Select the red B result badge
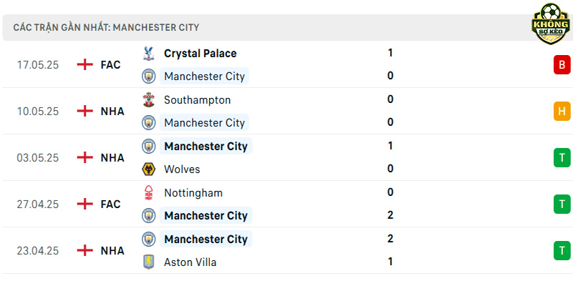 [x=562, y=64]
